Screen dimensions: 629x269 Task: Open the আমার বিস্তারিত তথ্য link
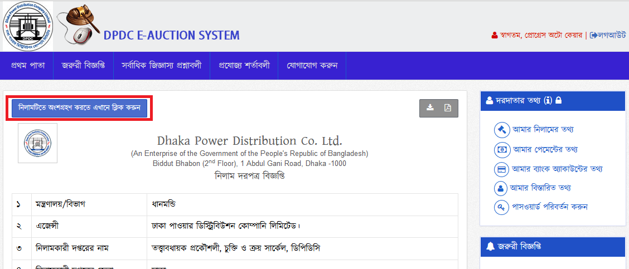click(540, 188)
